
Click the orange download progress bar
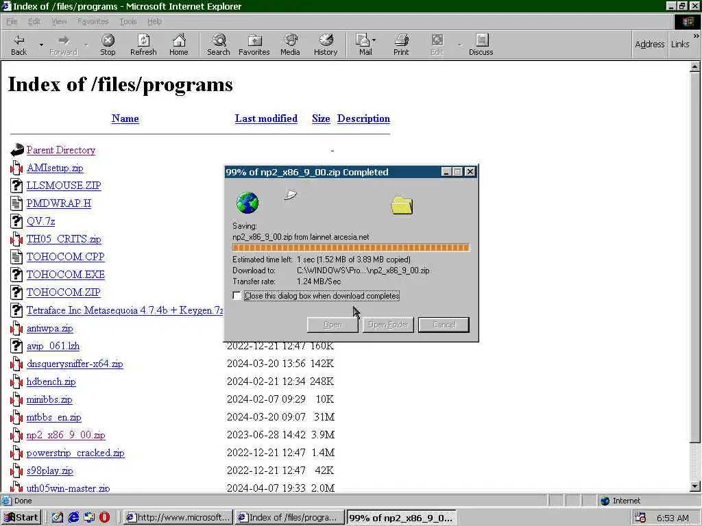tap(350, 247)
